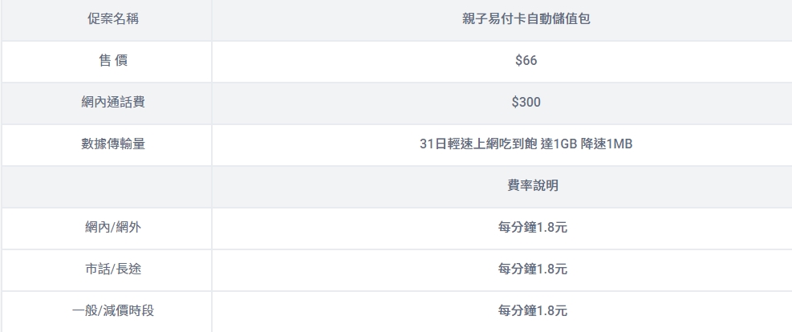Select the 親子易付卡自動儲值包 plan name

(x=532, y=19)
